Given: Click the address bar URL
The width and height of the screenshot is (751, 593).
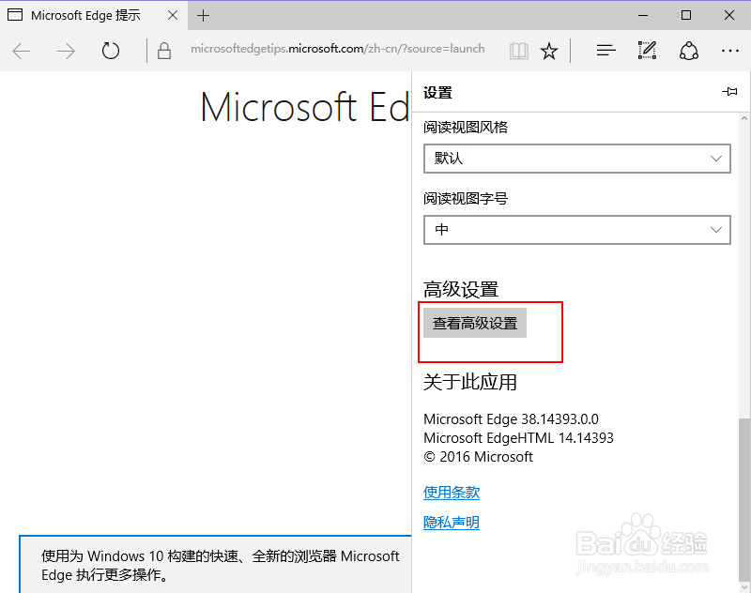Looking at the screenshot, I should pyautogui.click(x=338, y=49).
